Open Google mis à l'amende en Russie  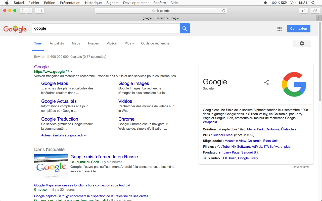pos(104,157)
